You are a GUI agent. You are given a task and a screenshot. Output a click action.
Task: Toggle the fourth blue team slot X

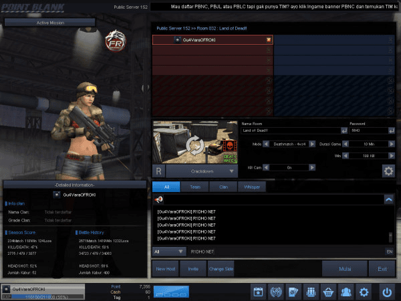(390, 70)
